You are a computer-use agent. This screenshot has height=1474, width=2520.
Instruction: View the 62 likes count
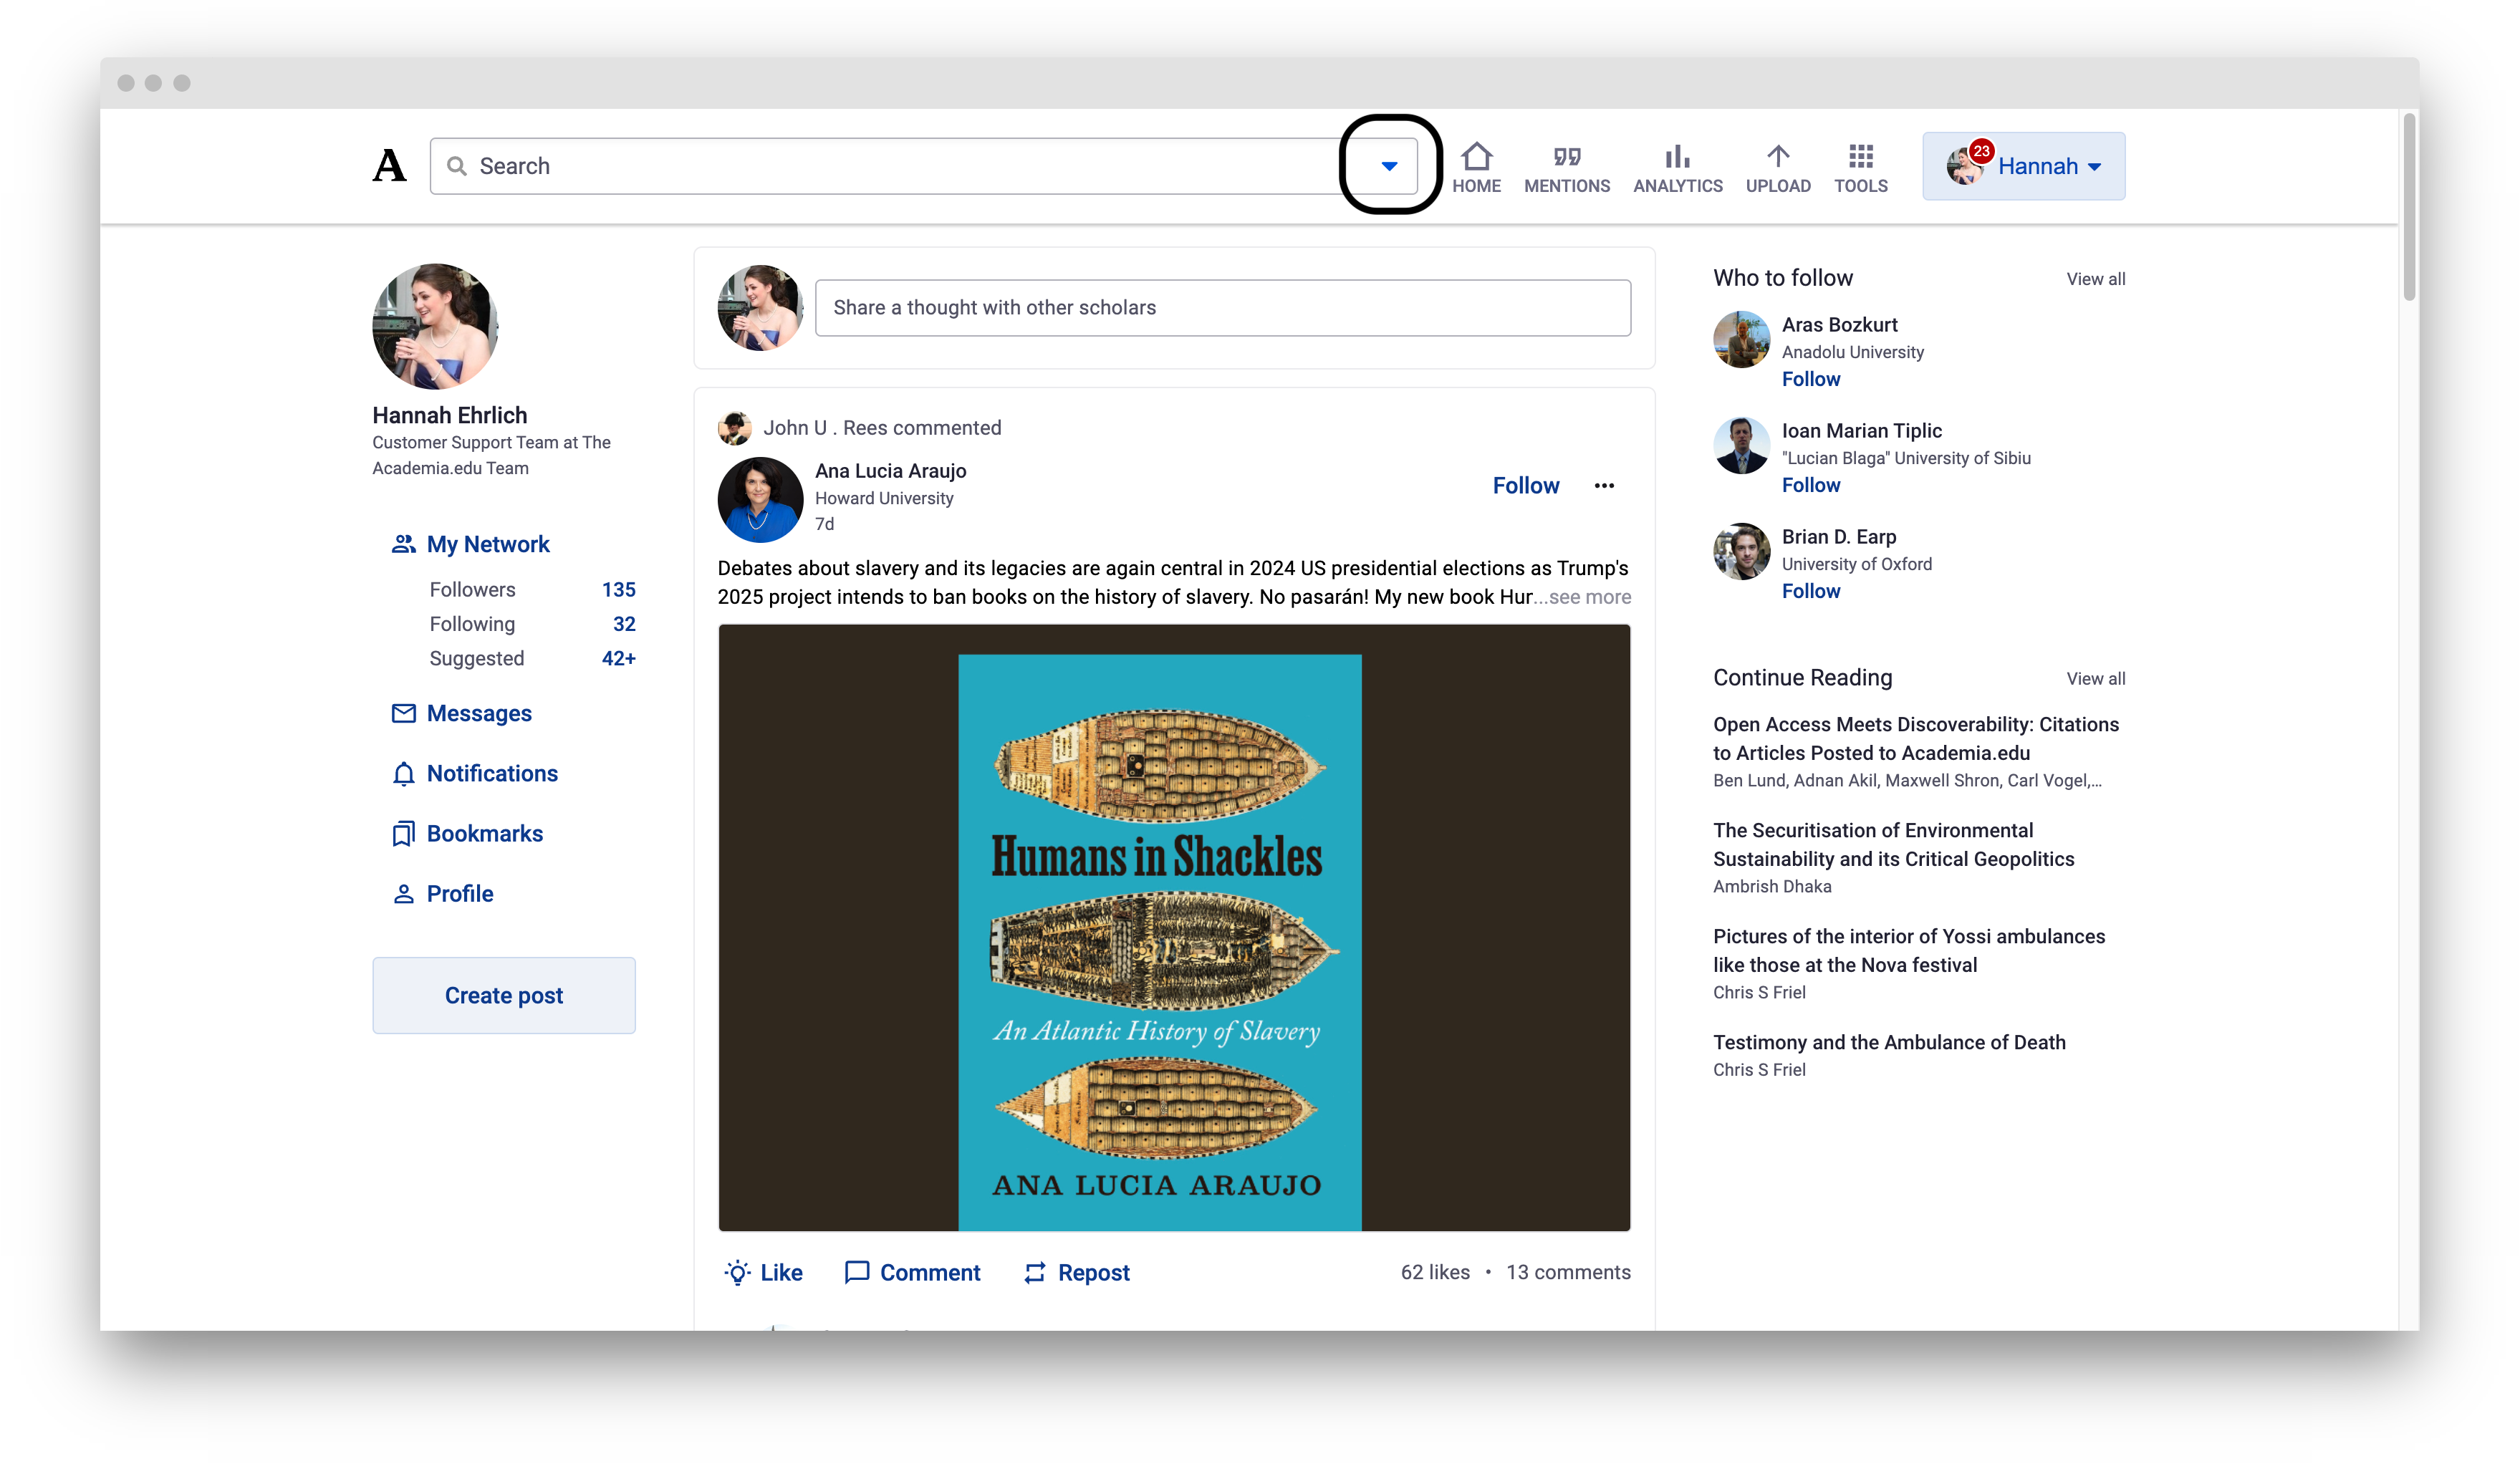pos(1435,1273)
